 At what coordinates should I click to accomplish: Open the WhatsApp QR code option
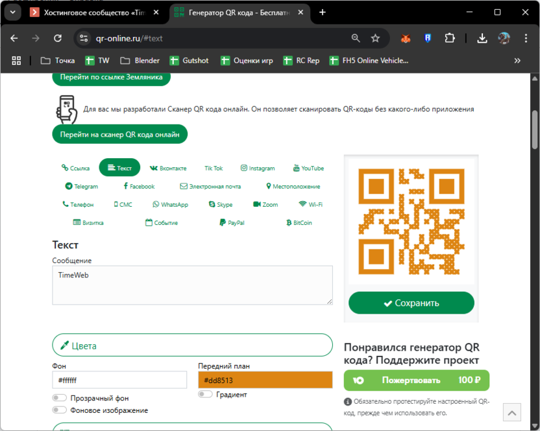(170, 204)
